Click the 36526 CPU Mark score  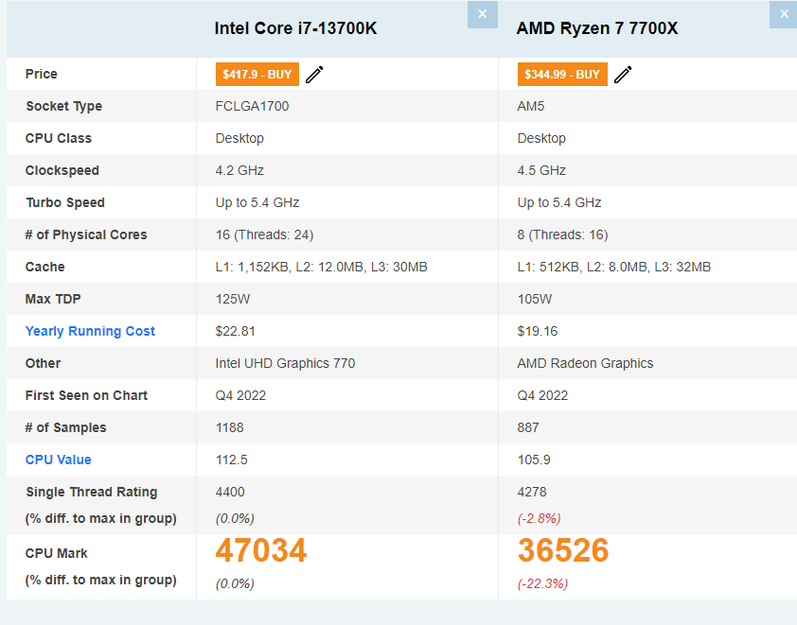pos(563,550)
